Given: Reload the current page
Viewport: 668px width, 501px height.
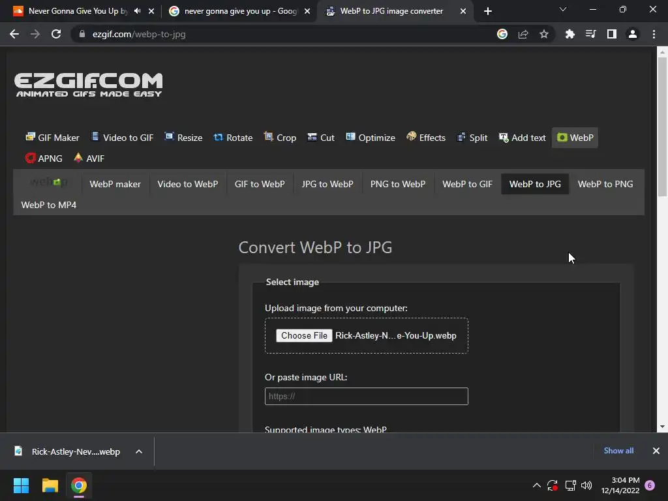Looking at the screenshot, I should coord(56,34).
